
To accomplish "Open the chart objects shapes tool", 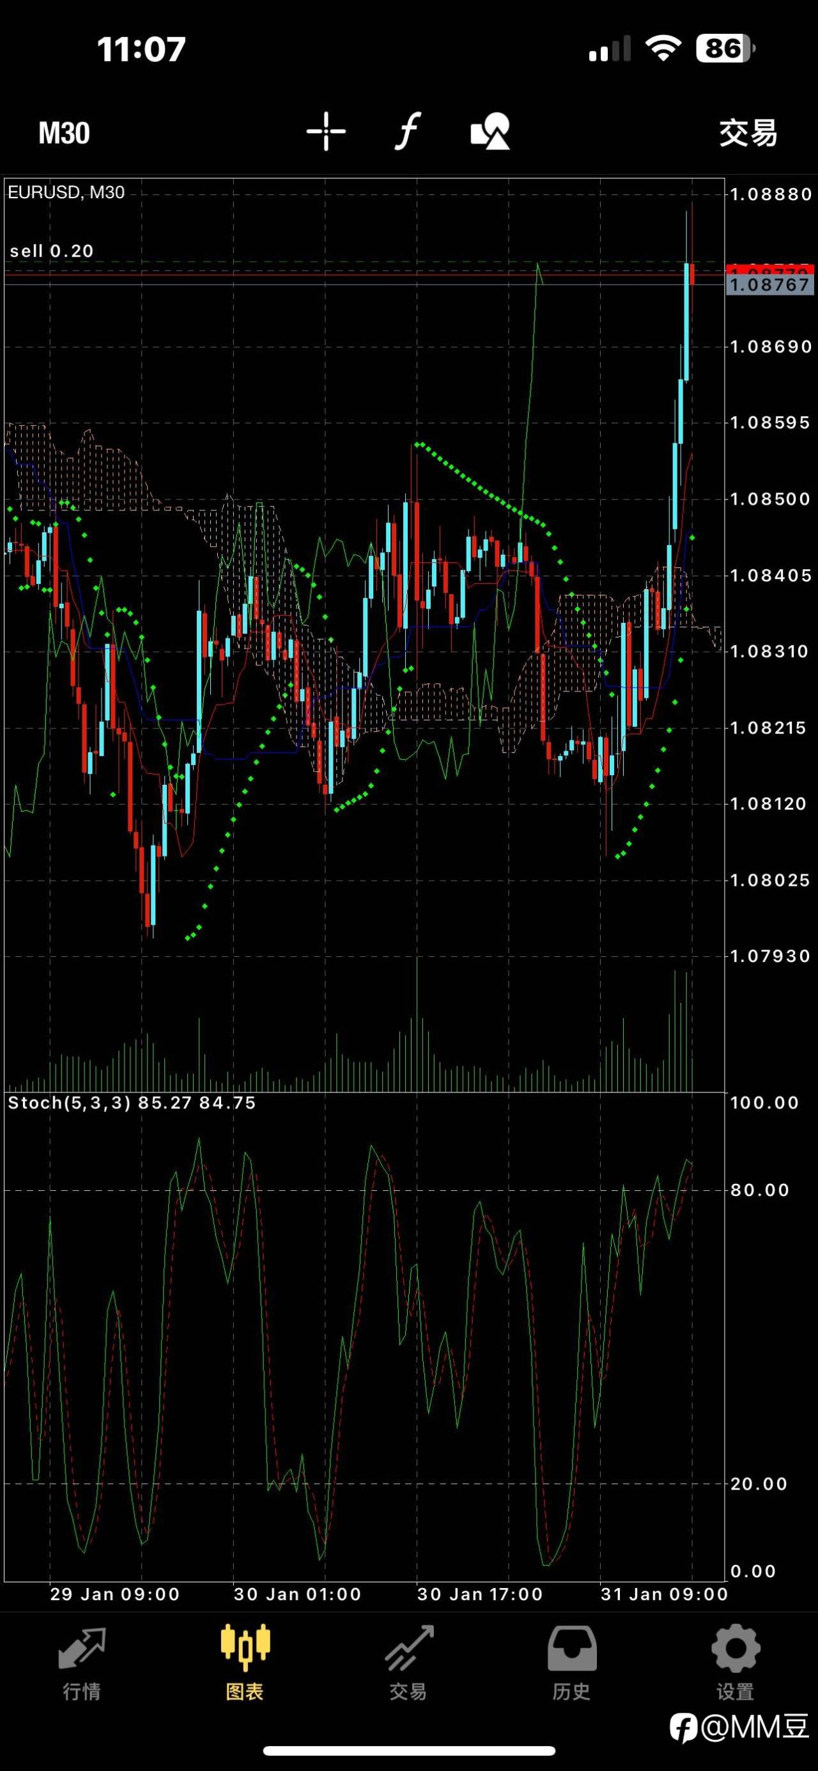I will pos(490,131).
